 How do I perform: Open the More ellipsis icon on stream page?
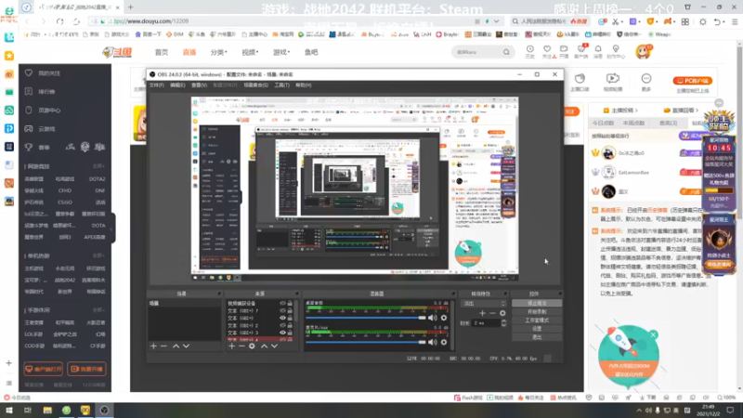point(646,79)
